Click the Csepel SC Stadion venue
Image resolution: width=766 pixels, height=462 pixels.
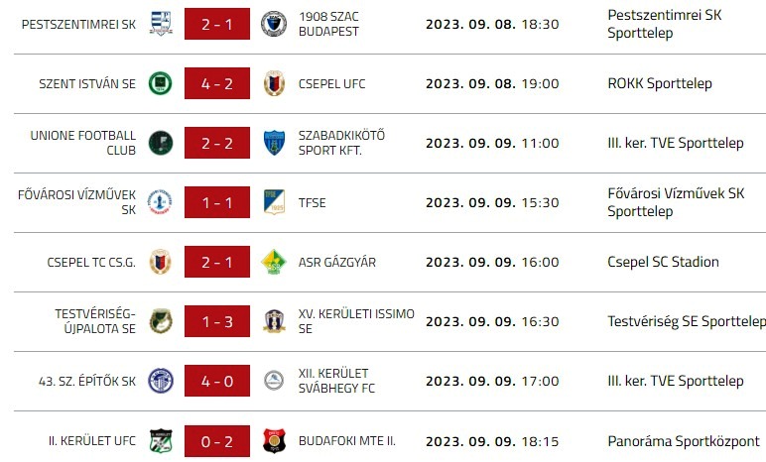point(663,262)
